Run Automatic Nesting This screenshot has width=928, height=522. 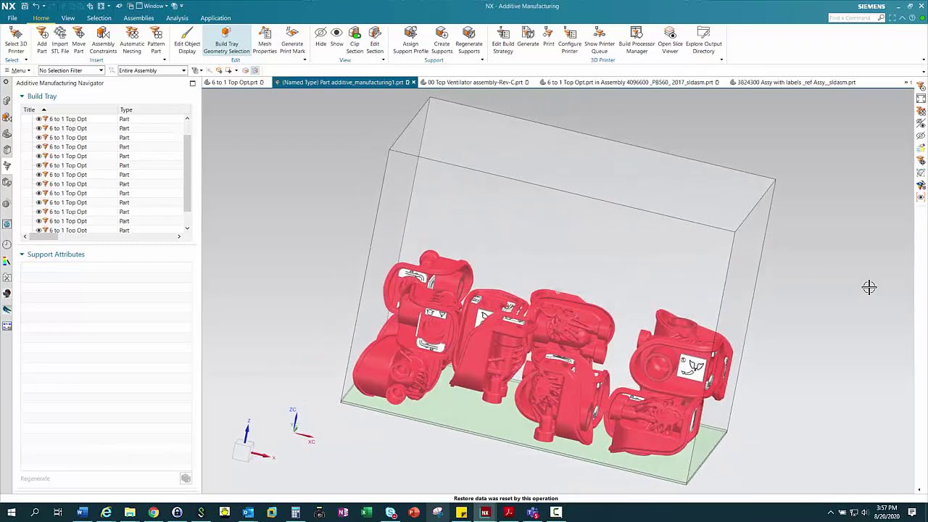[132, 40]
